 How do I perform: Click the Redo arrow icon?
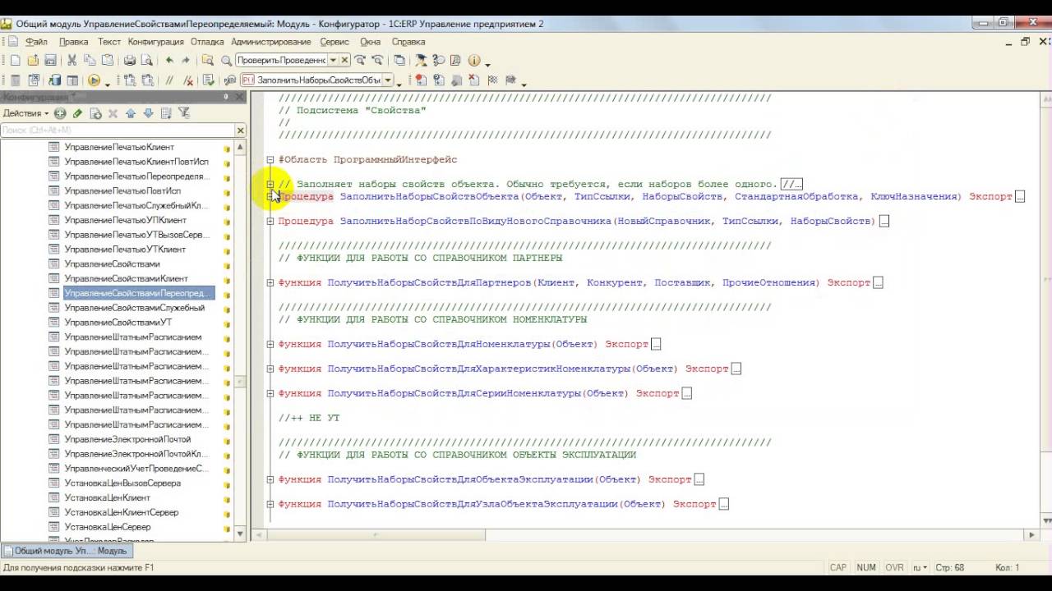pos(186,60)
